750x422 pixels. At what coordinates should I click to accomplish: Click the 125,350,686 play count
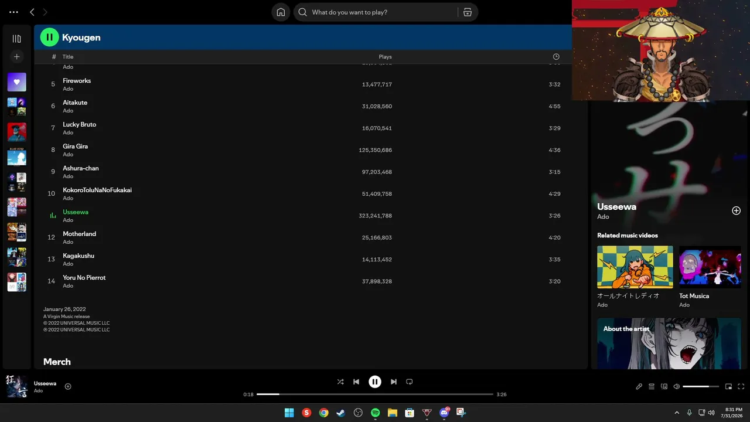coord(375,150)
